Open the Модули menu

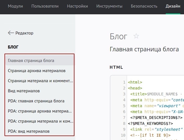(x=15, y=6)
